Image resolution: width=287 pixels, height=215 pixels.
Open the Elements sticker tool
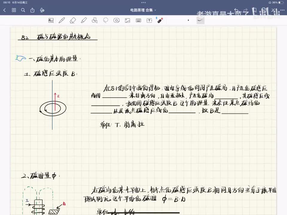[116, 20]
